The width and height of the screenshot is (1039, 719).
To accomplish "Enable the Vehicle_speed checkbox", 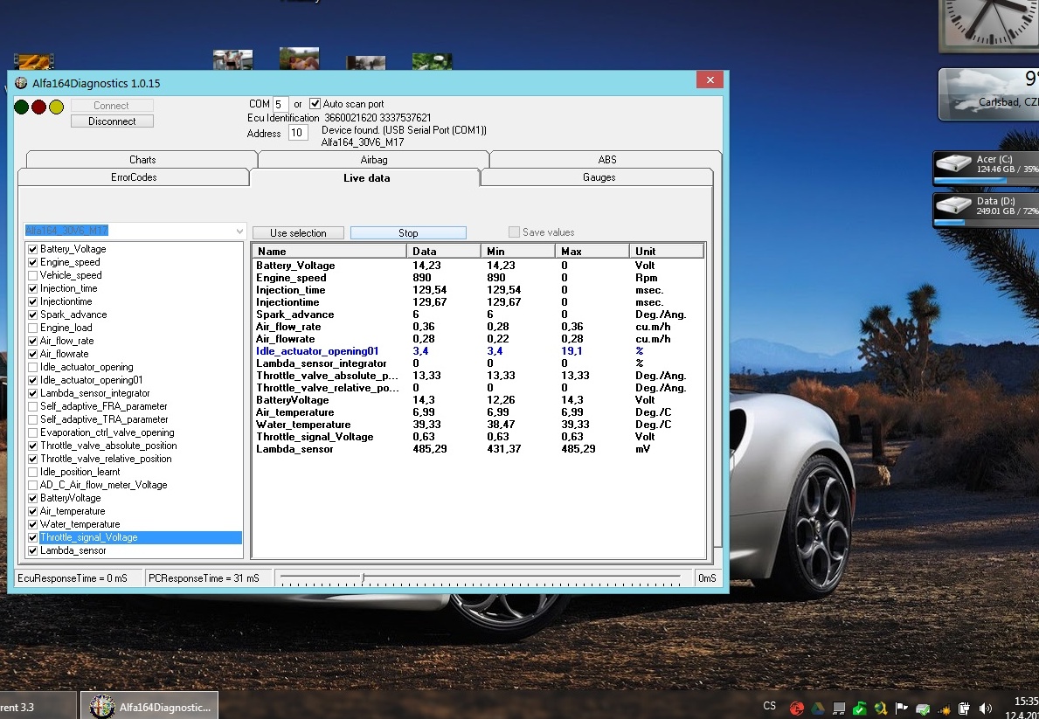I will tap(32, 275).
